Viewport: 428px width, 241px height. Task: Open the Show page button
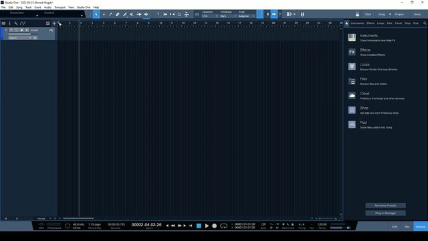point(417,14)
